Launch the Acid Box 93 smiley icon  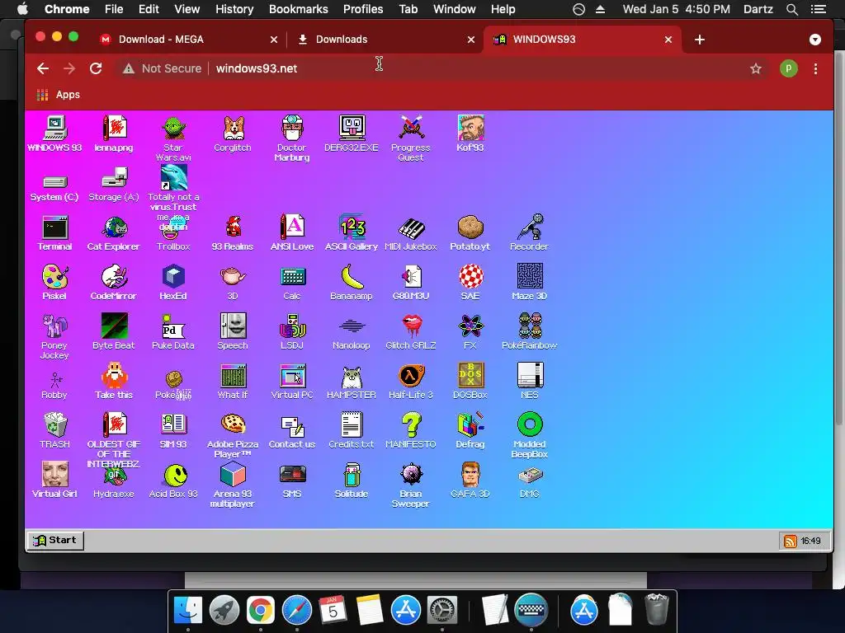click(x=173, y=481)
